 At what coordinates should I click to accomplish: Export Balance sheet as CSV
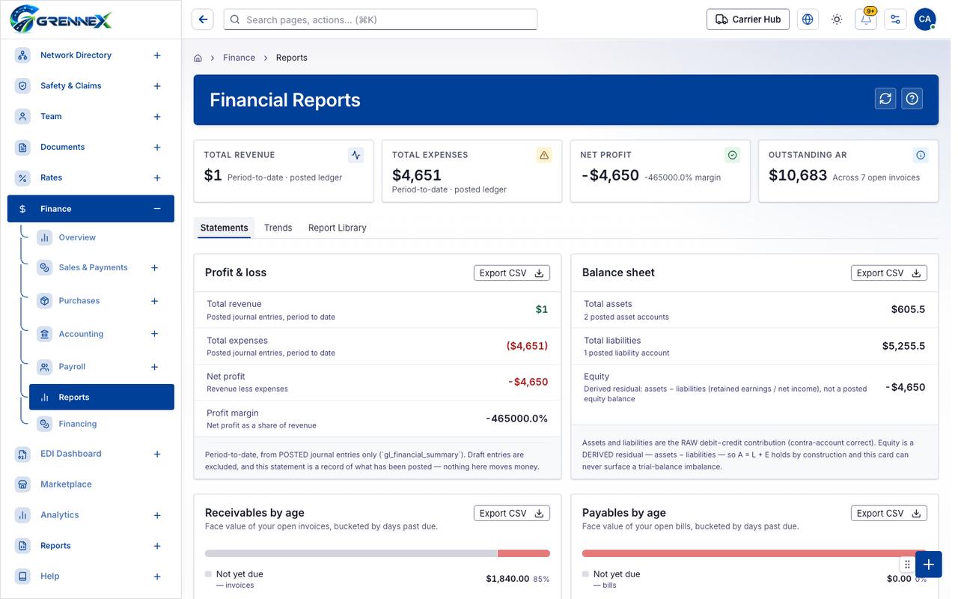pos(889,273)
